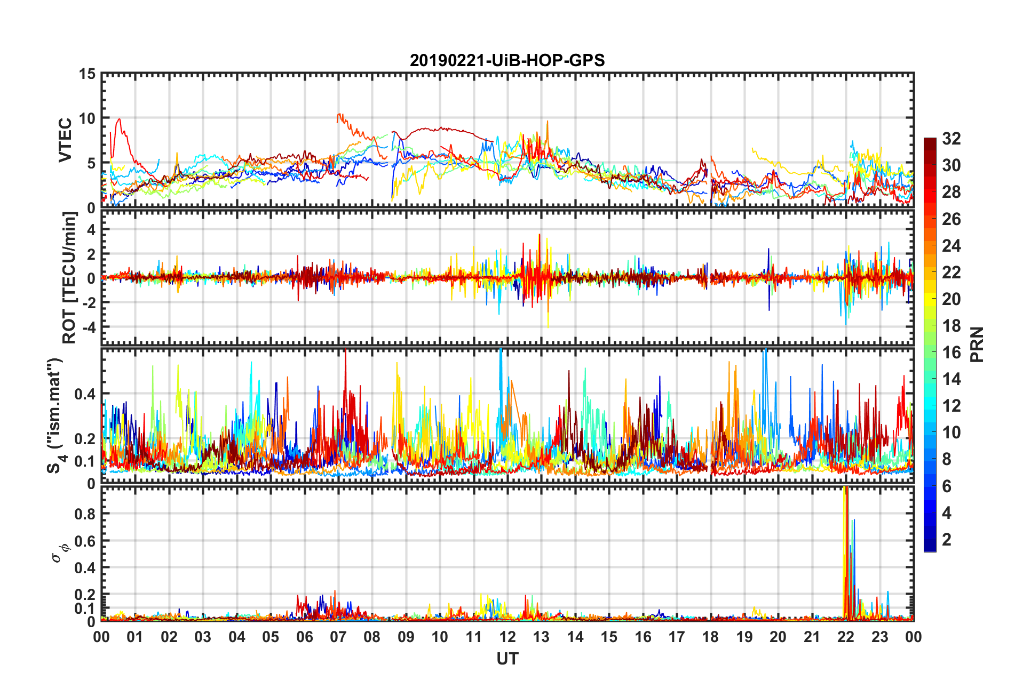Click colorbar tick label 16
This screenshot has width=1015, height=689.
pos(951,352)
